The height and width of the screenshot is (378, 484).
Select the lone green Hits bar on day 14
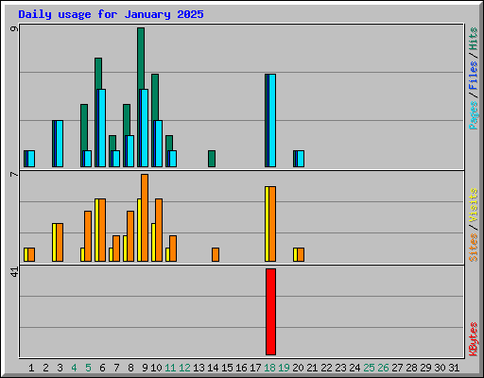click(x=212, y=159)
